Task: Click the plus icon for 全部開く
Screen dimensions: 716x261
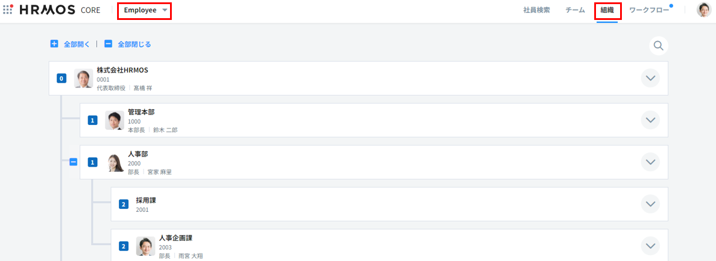Action: tap(54, 44)
